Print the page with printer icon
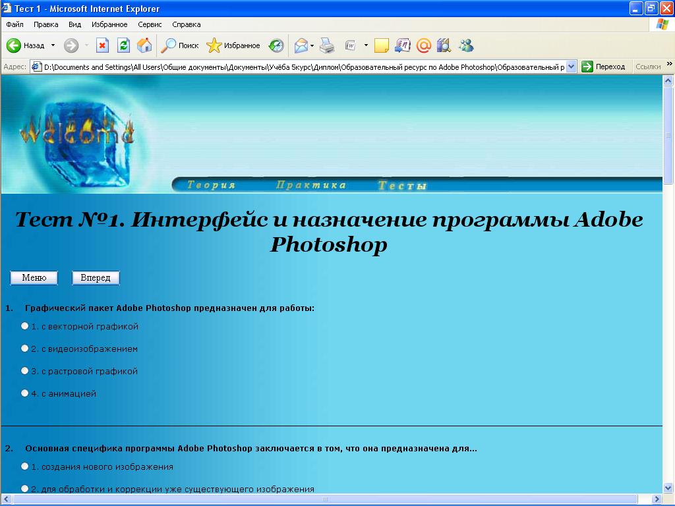Viewport: 675px width, 506px height. tap(327, 45)
